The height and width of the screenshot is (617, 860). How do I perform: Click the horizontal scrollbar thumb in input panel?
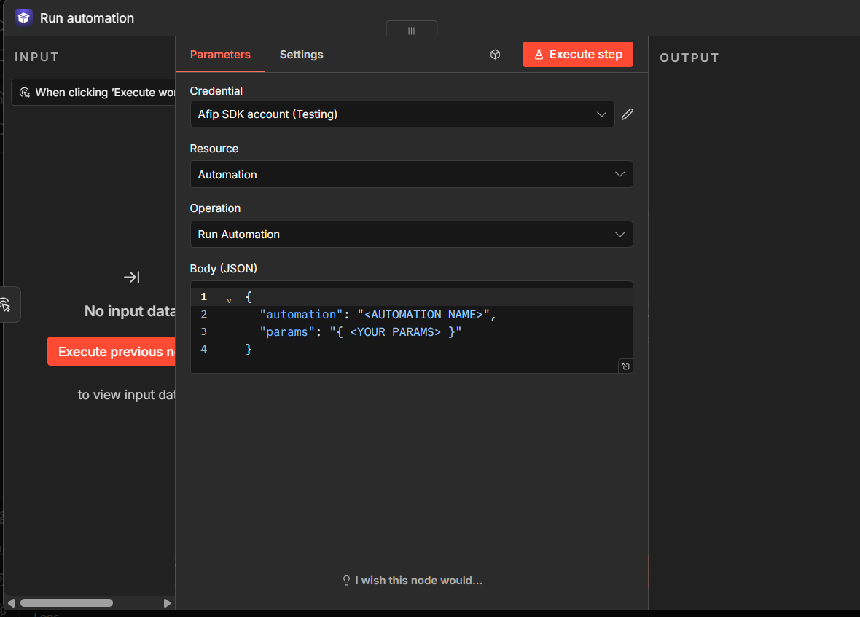click(66, 602)
